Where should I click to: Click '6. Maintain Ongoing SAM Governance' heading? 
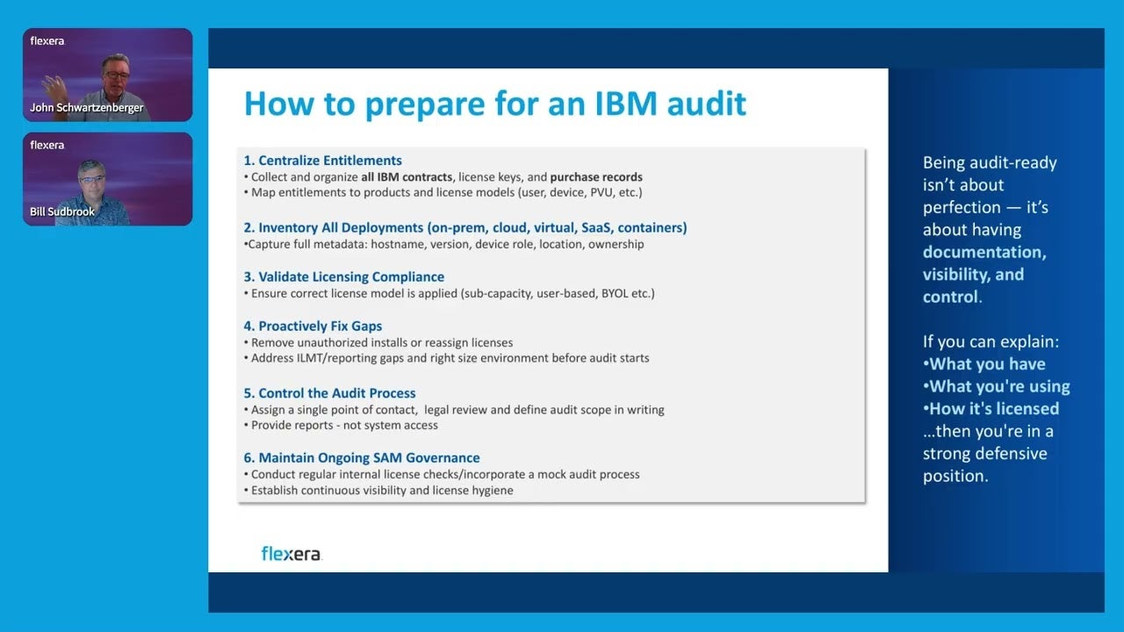[x=362, y=457]
